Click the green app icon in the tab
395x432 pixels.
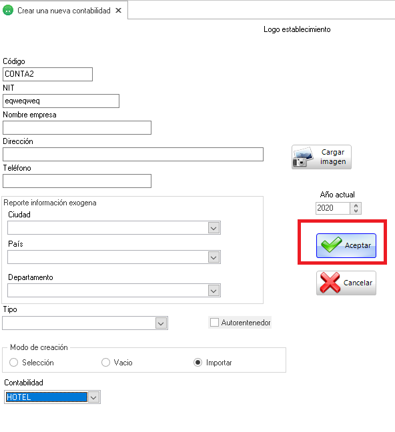[x=8, y=11]
